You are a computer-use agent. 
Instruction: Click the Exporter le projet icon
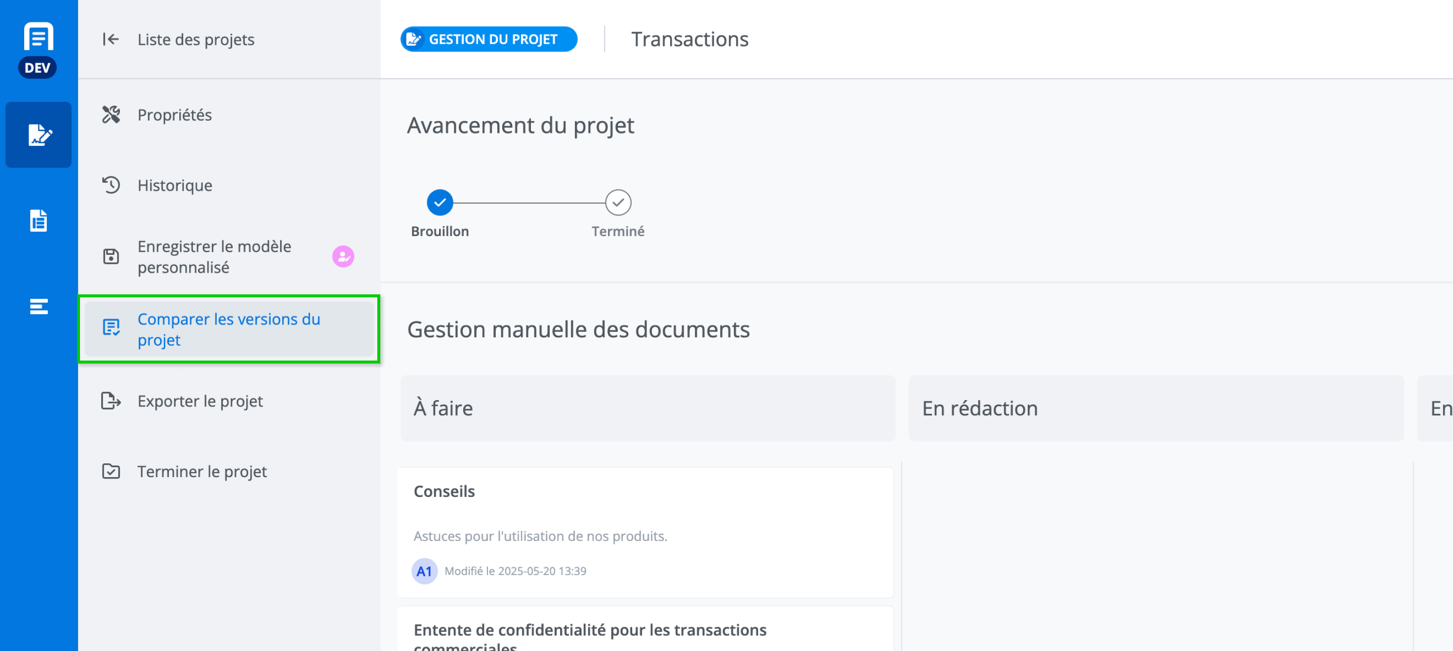(111, 401)
